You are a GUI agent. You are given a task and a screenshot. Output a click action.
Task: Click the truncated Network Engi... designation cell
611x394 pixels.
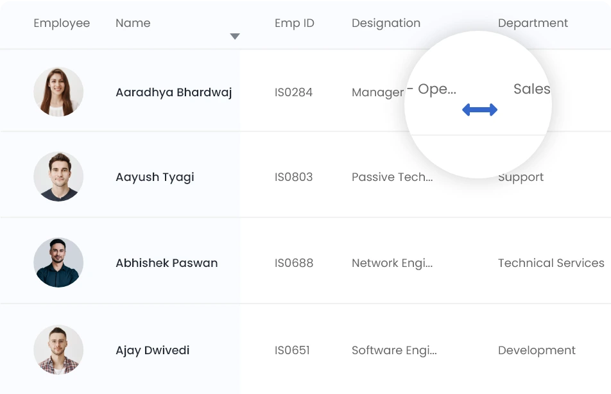[392, 263]
